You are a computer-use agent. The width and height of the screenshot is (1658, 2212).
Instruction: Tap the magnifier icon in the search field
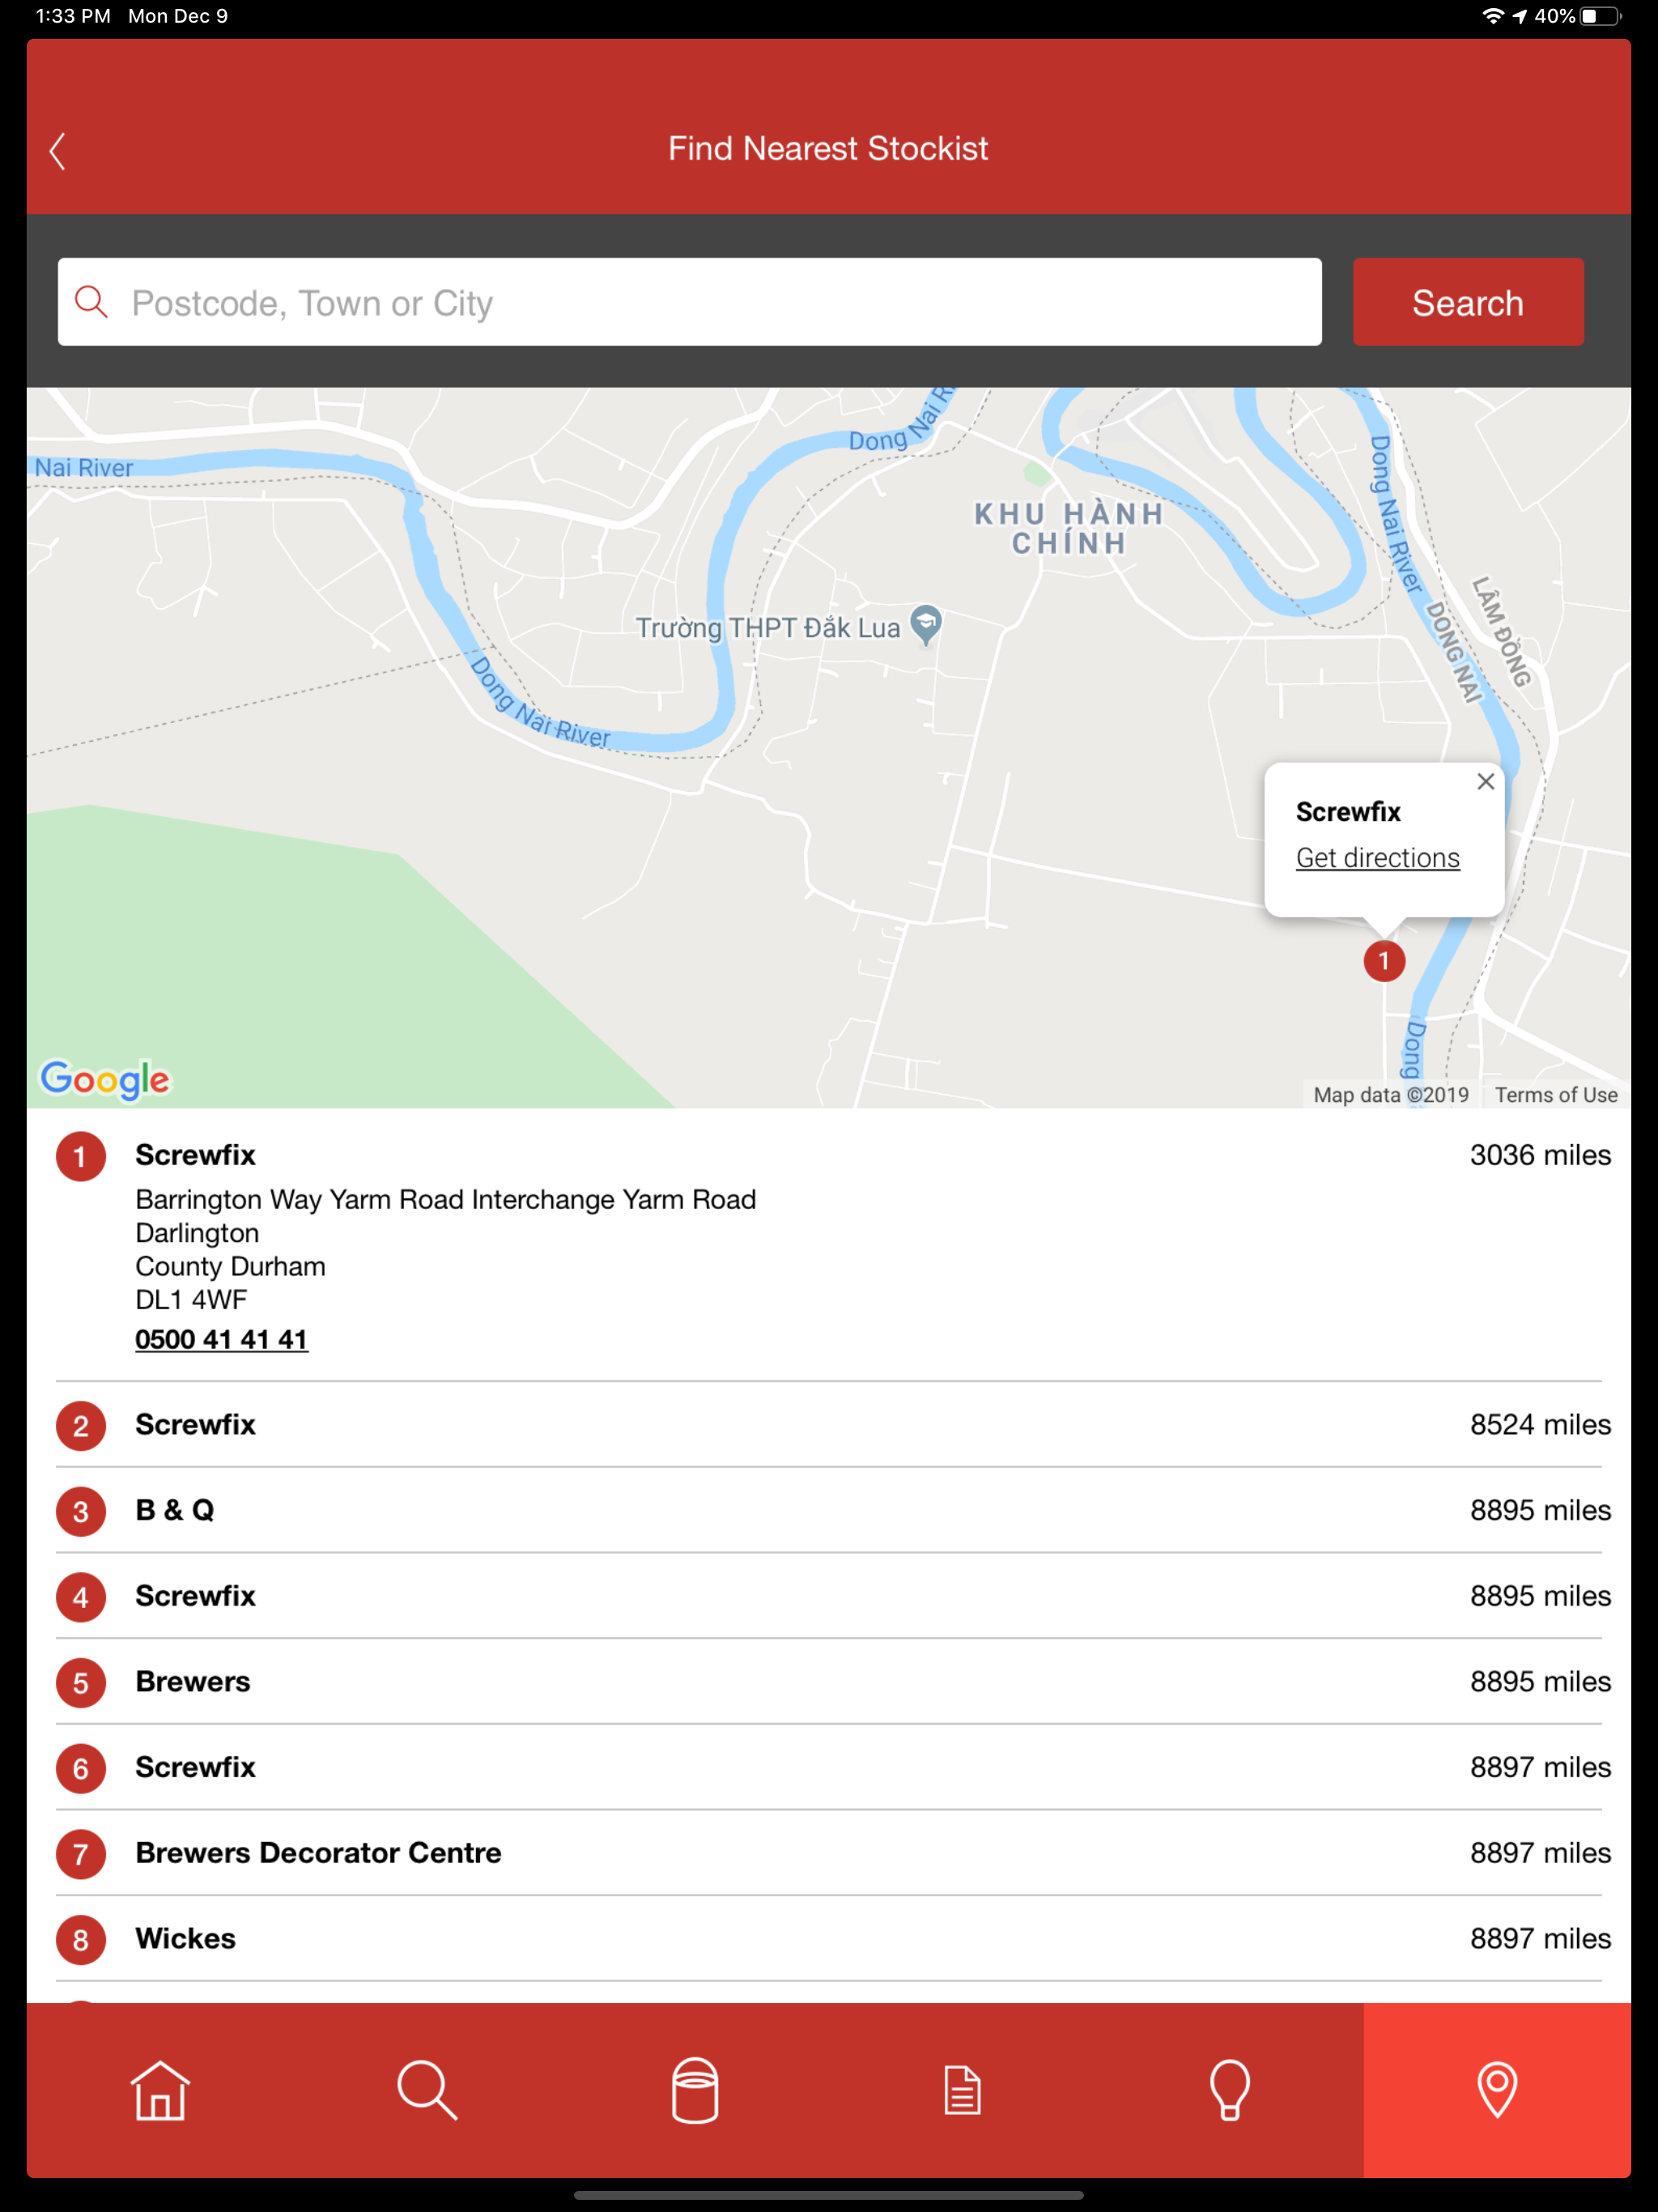(91, 302)
